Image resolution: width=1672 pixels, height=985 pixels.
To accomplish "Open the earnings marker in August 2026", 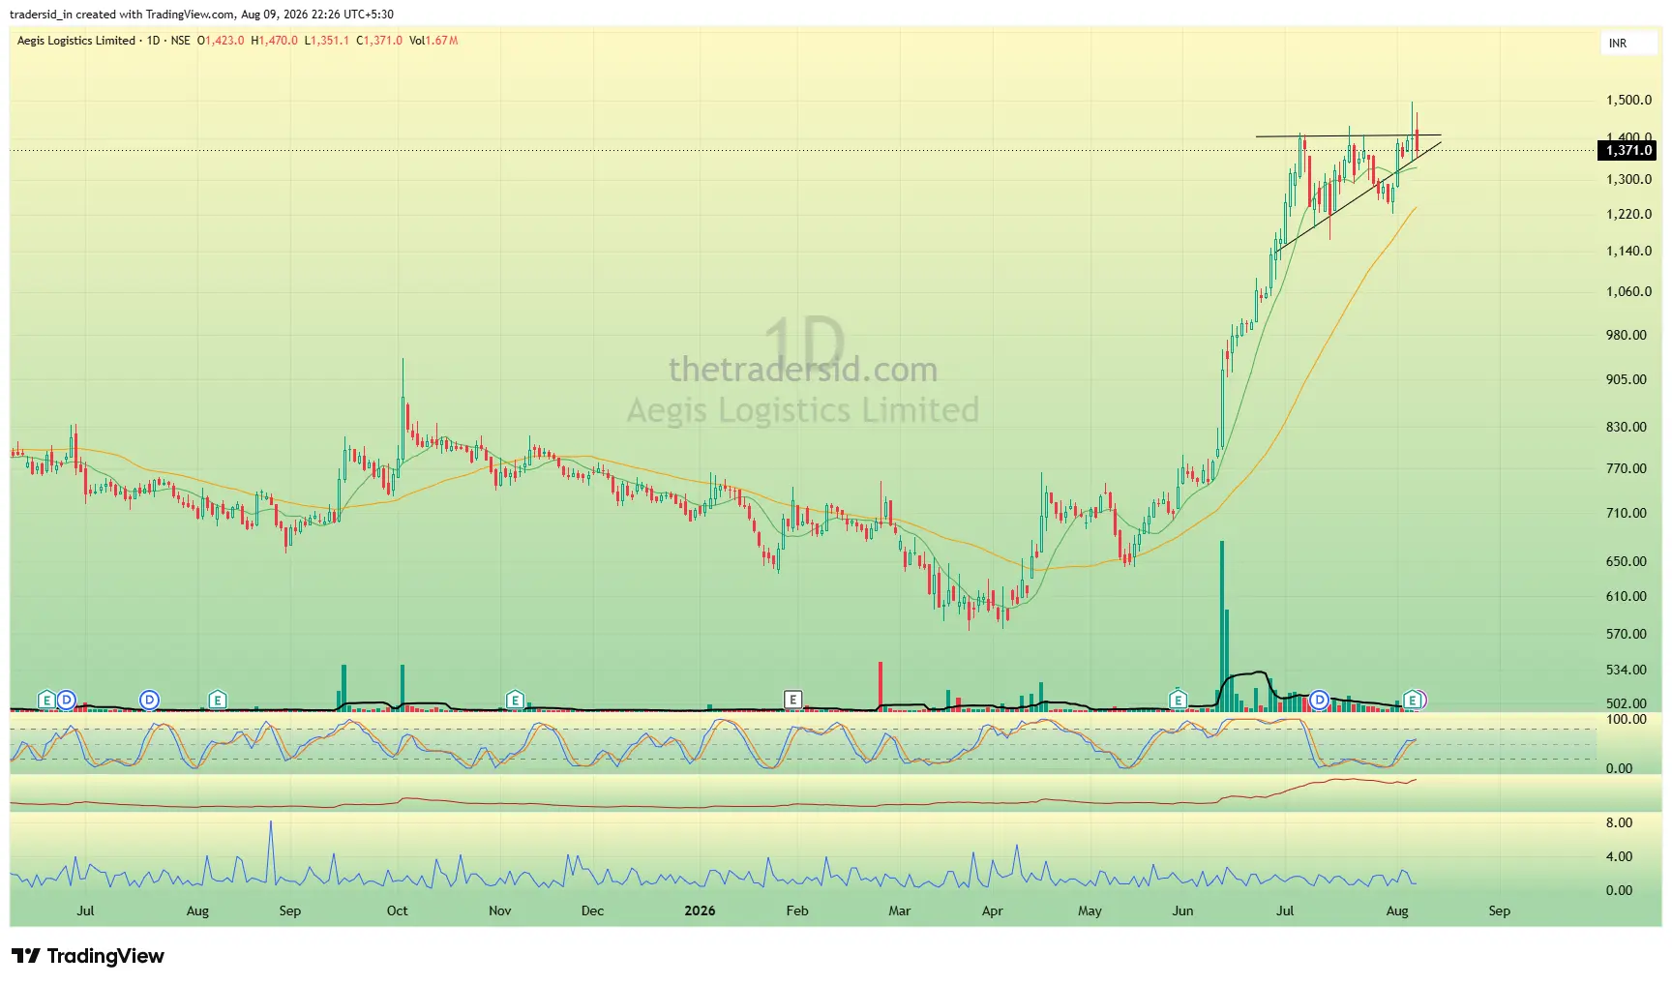I will click(x=1412, y=700).
